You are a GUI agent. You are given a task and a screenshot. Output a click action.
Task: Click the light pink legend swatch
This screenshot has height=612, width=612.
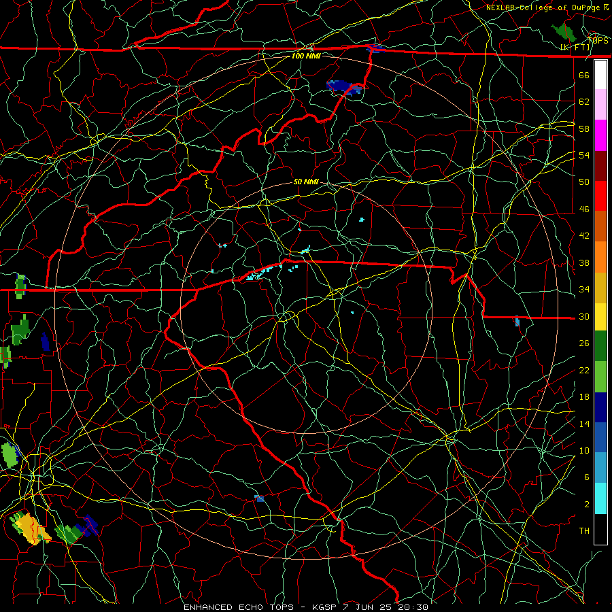tap(600, 104)
